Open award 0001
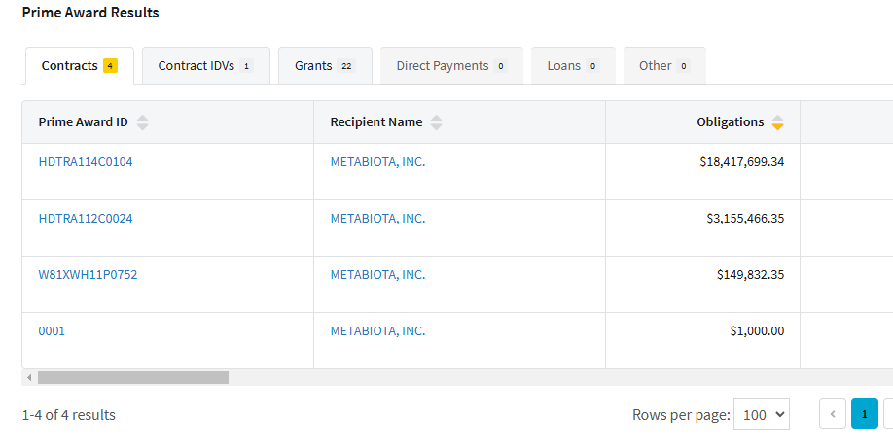The width and height of the screenshot is (893, 448). pyautogui.click(x=52, y=331)
